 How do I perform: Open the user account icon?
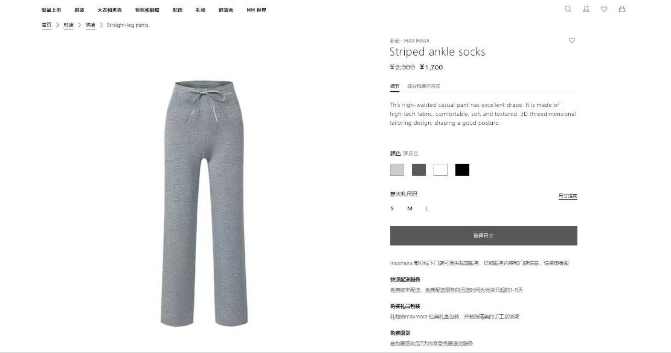point(586,9)
